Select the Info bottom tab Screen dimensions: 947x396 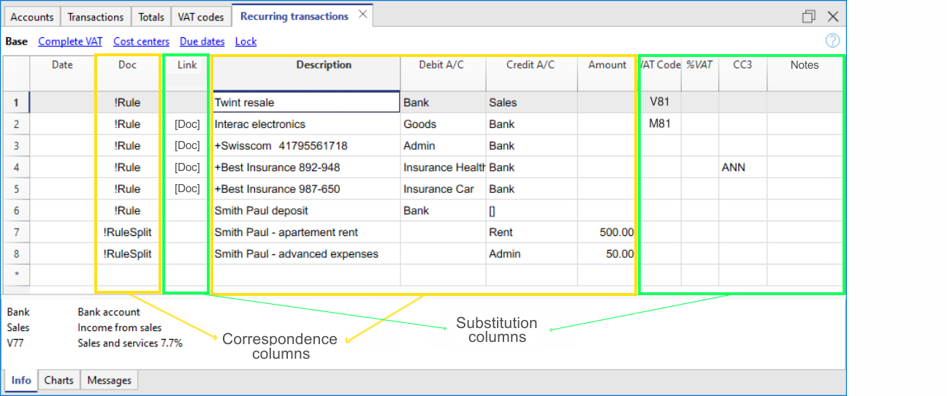point(21,380)
